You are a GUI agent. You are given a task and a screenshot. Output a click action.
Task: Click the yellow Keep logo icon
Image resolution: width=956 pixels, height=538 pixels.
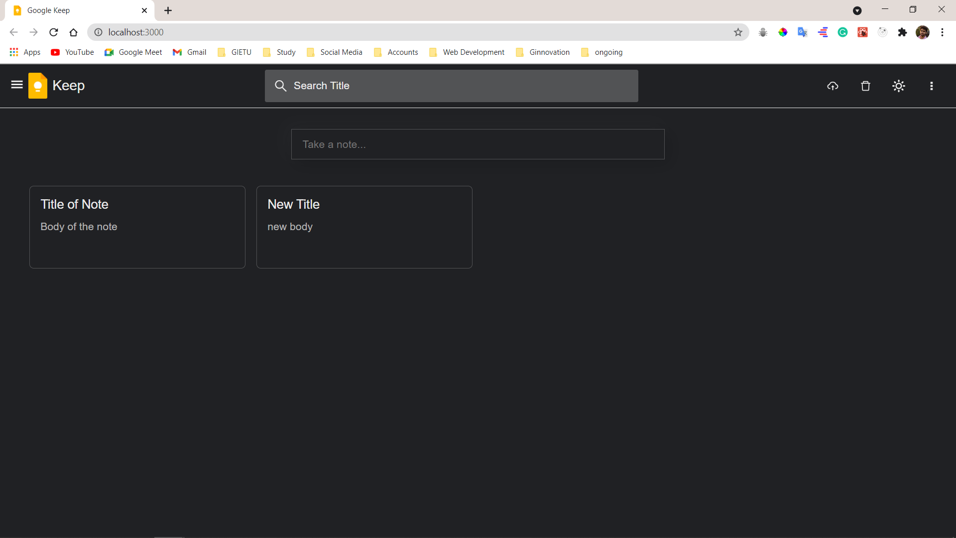(x=38, y=86)
